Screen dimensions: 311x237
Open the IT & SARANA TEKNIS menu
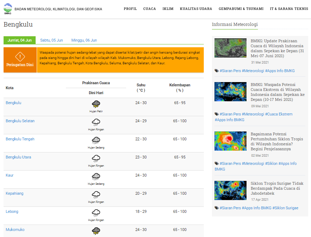289,9
